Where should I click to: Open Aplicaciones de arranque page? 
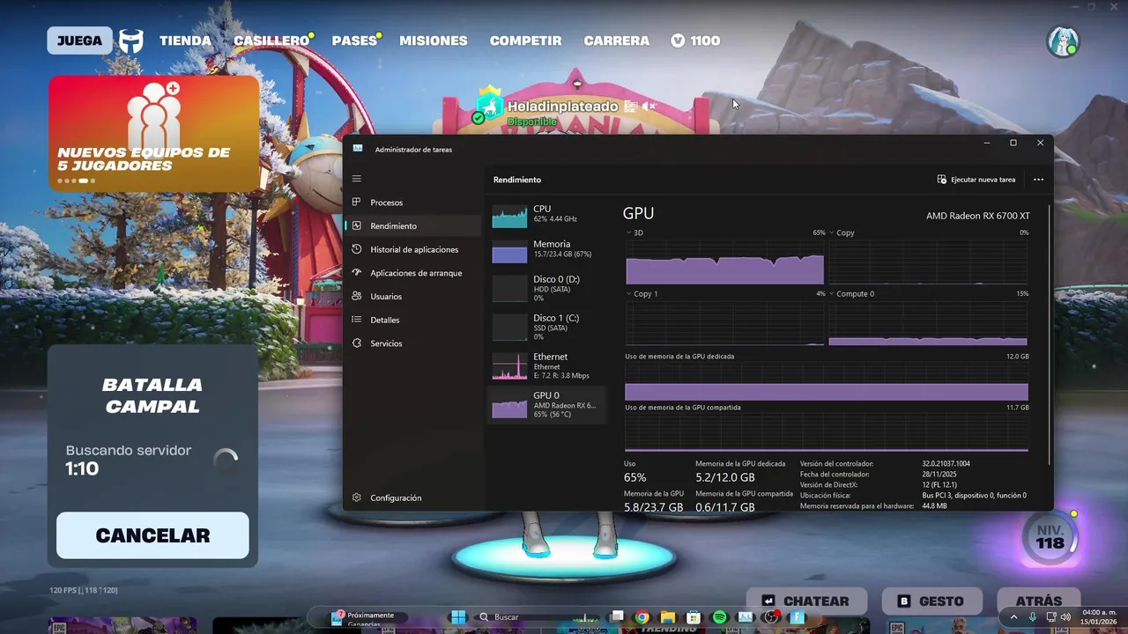pyautogui.click(x=412, y=273)
